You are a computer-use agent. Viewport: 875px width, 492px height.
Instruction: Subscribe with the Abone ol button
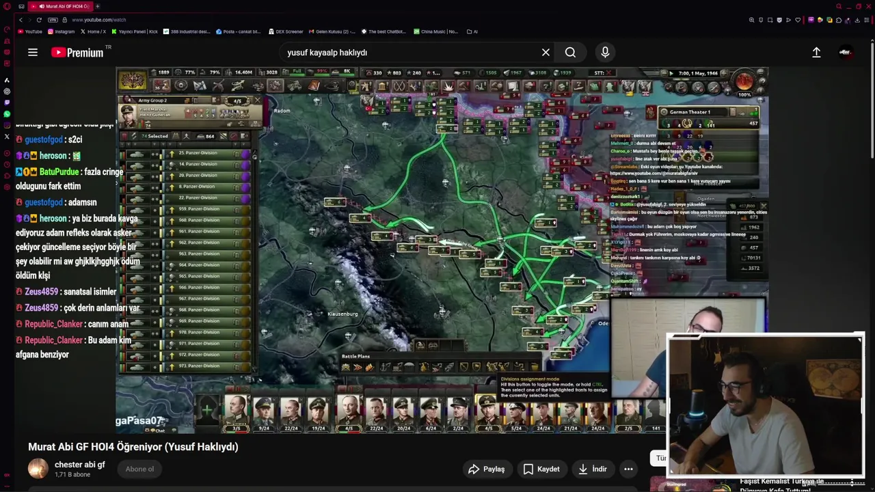tap(139, 469)
